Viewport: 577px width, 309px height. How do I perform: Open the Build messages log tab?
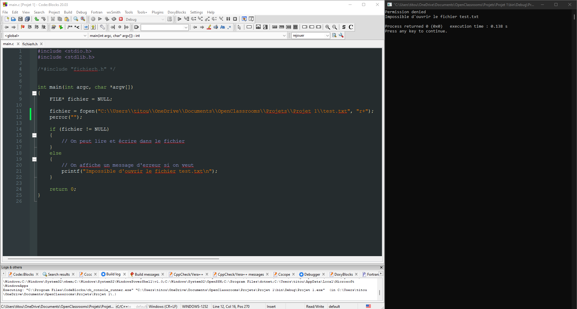pos(147,274)
